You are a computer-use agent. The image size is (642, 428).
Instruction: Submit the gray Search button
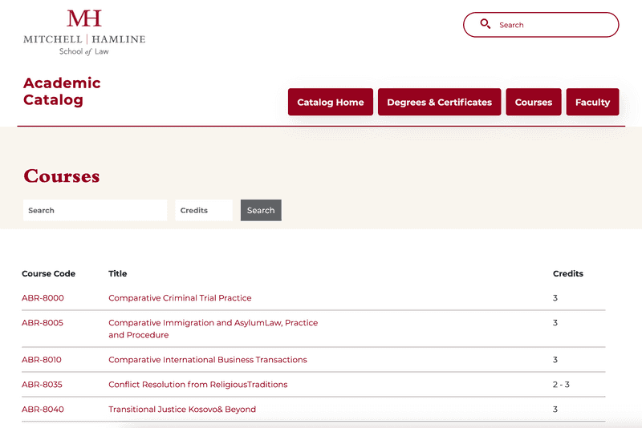pyautogui.click(x=261, y=210)
